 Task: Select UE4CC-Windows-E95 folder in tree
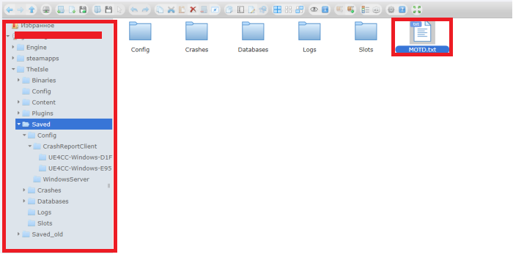(x=80, y=168)
